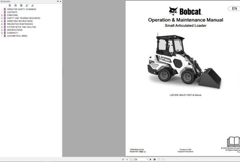Click the next view icon in bottom bar
The height and width of the screenshot is (162, 240).
coord(163,159)
